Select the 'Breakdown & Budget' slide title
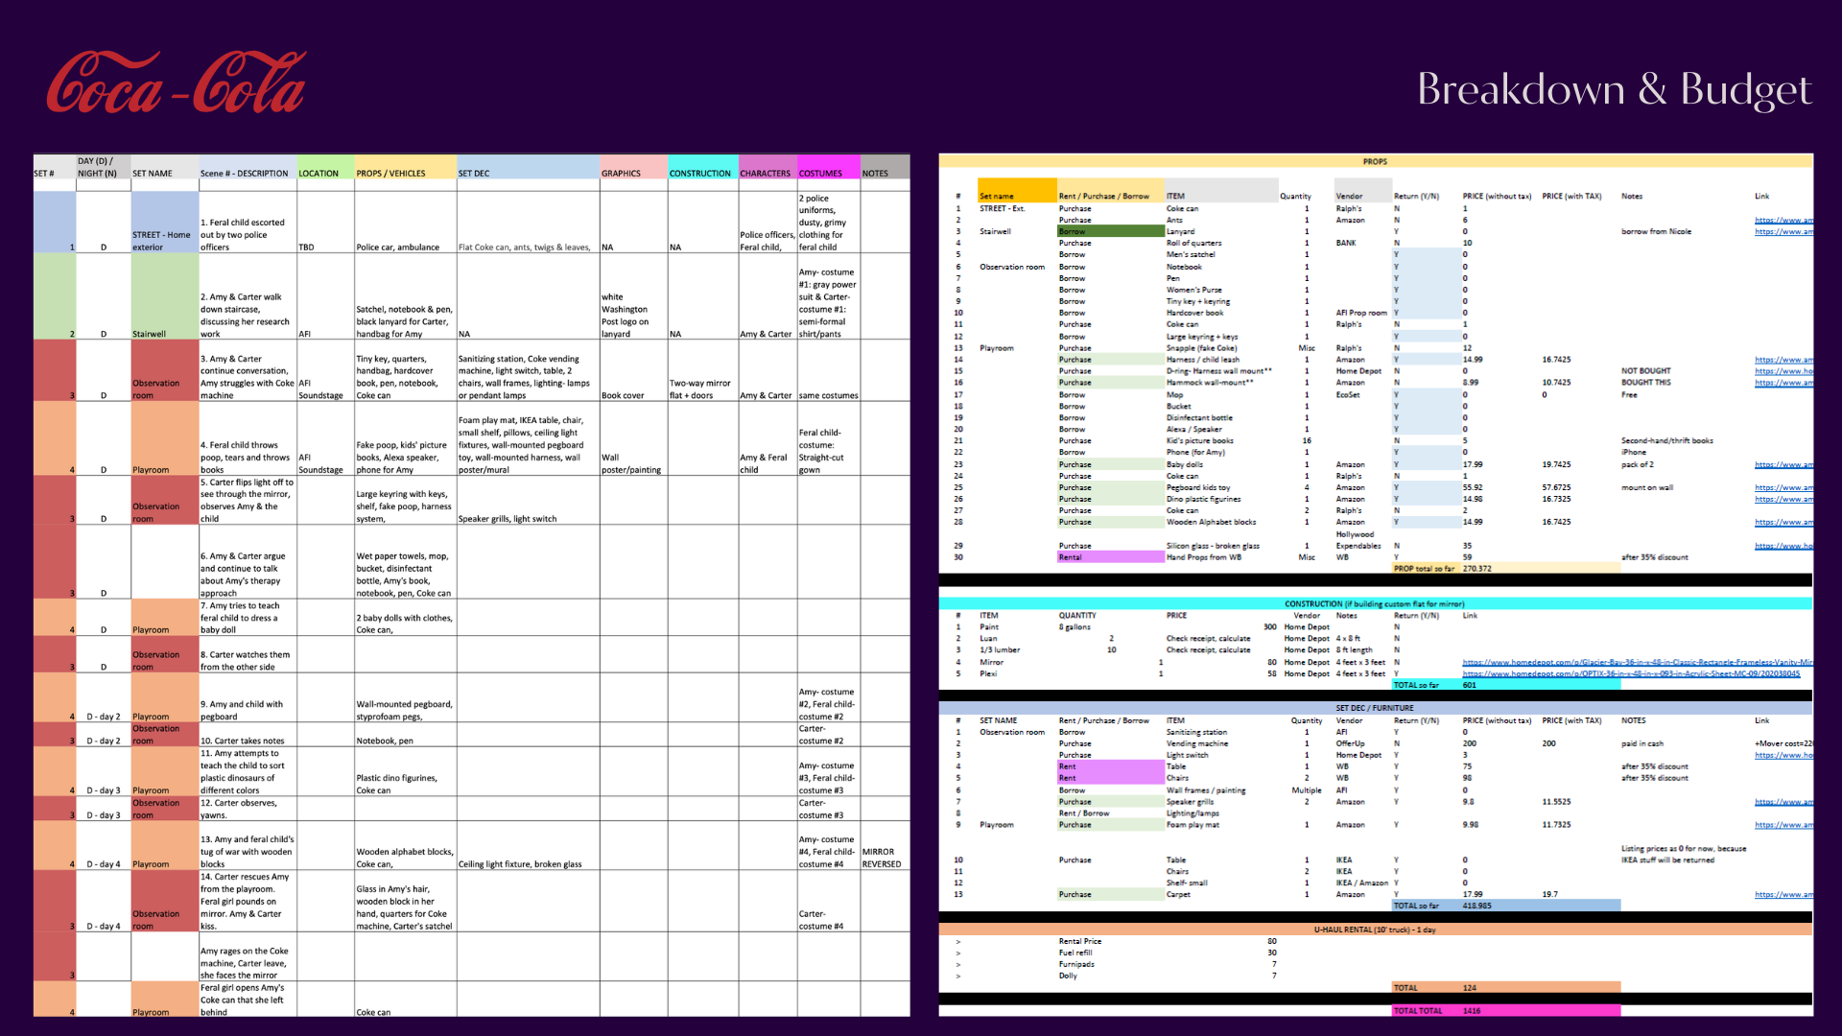This screenshot has height=1036, width=1842. (1614, 89)
